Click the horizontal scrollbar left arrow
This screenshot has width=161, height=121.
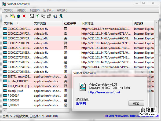click(x=4, y=111)
